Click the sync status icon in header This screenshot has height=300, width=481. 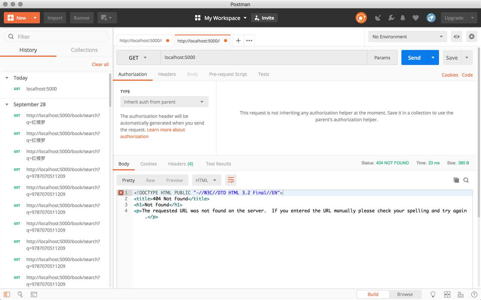click(361, 18)
